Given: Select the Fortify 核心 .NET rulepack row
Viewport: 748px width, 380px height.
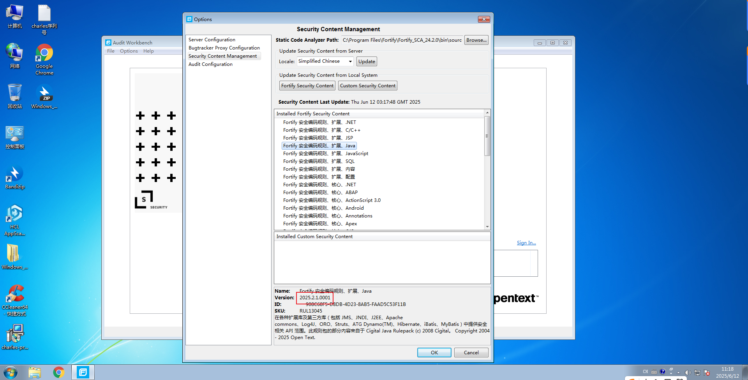Looking at the screenshot, I should point(319,185).
